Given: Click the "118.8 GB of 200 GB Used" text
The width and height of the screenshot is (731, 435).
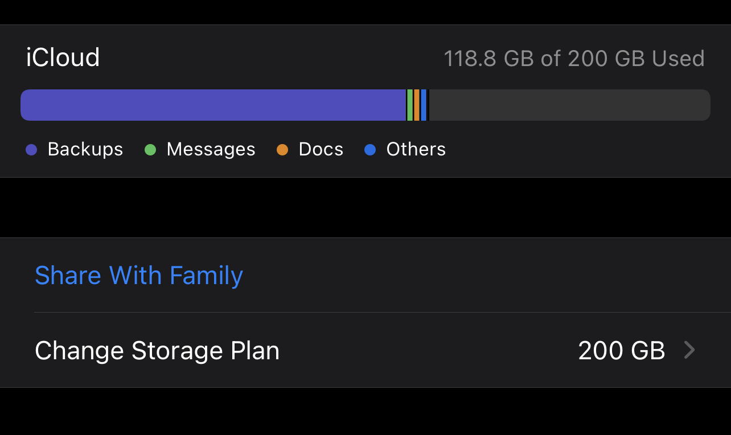Looking at the screenshot, I should coord(574,59).
